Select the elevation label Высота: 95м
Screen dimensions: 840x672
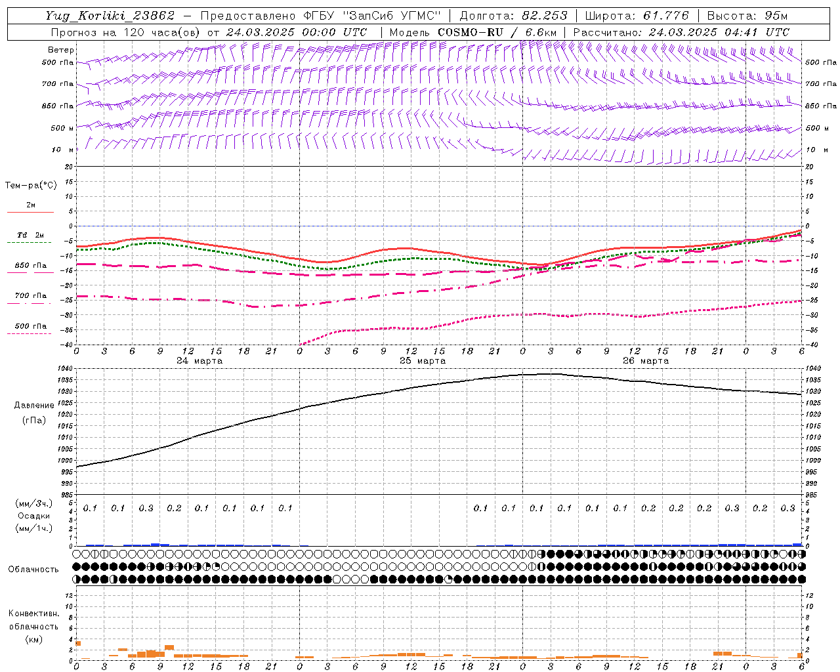[747, 16]
